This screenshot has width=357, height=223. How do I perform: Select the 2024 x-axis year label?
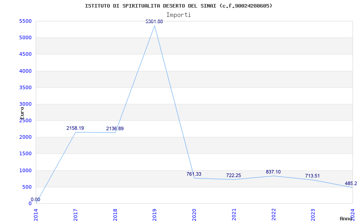point(353,215)
